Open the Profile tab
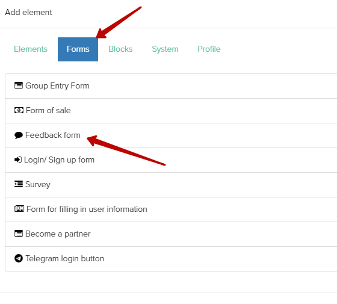 (209, 49)
